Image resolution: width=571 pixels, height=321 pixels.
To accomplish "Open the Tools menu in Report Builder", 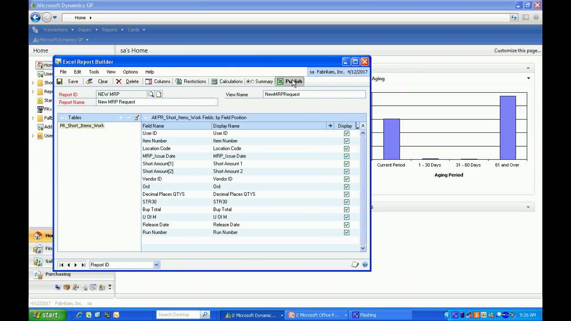I will [x=94, y=72].
